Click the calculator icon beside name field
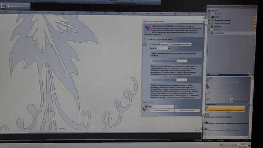The width and height of the screenshot is (263, 148). pos(145,107)
